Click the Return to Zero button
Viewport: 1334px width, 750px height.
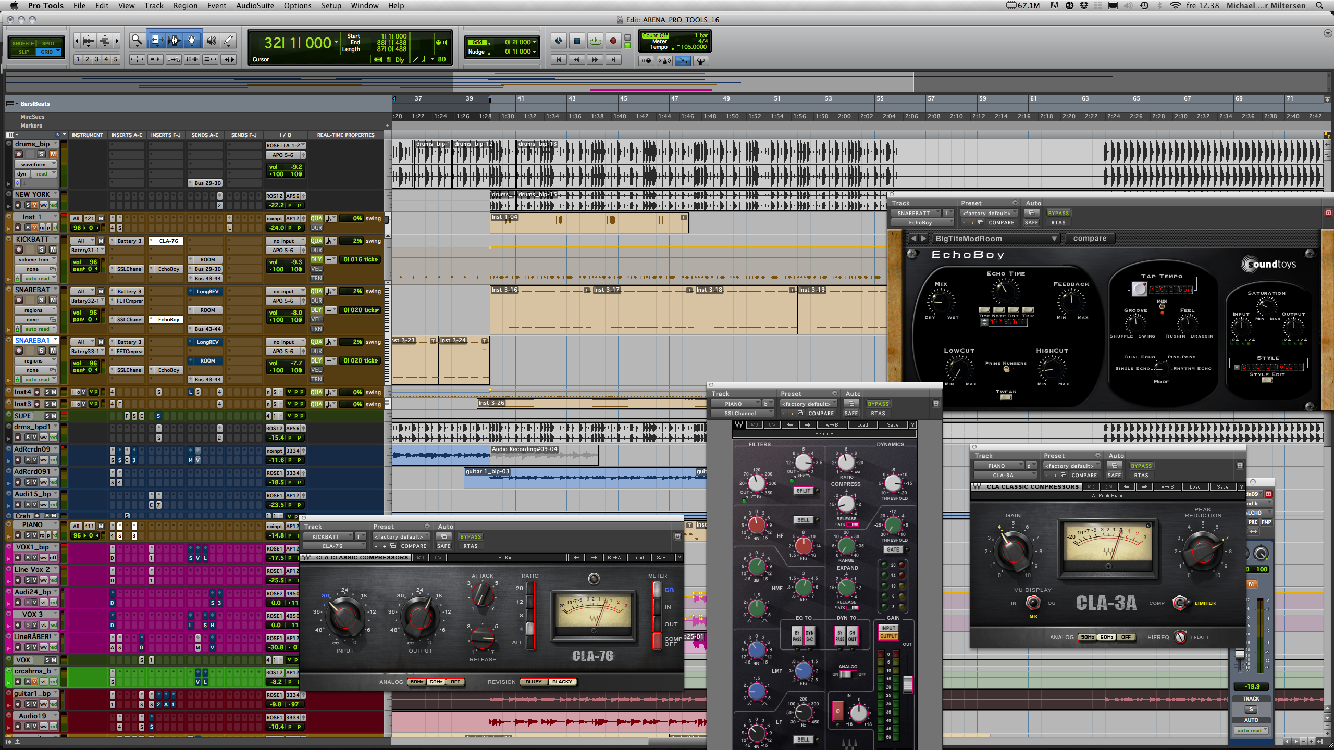[559, 60]
